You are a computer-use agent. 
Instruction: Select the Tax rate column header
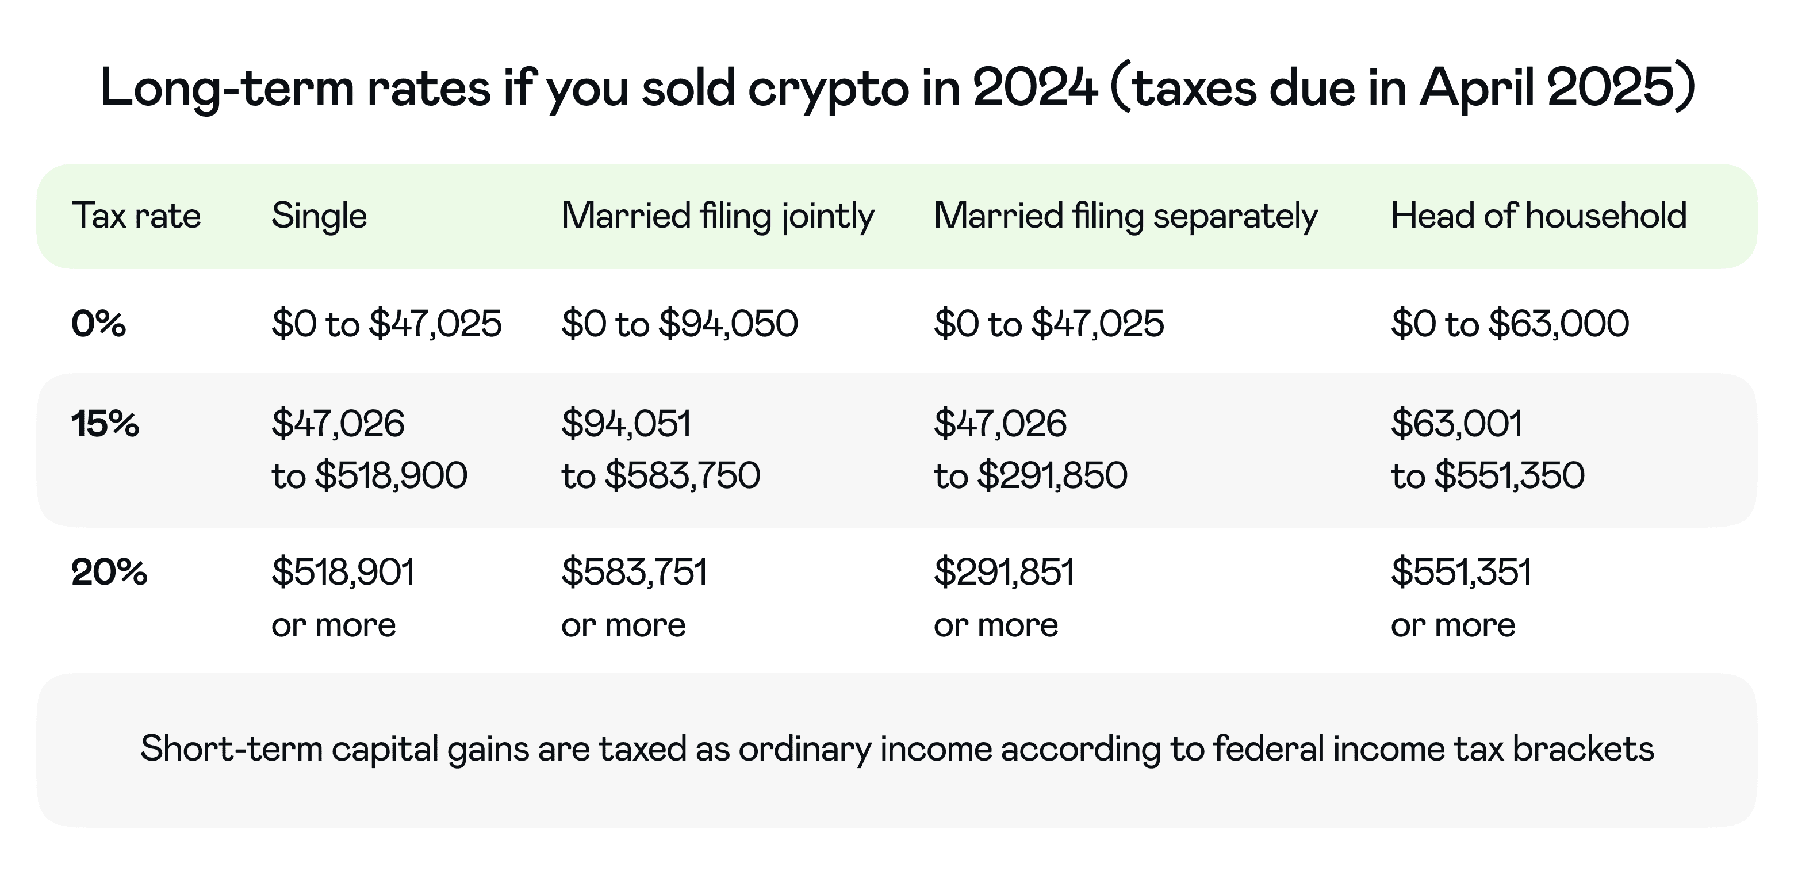pyautogui.click(x=136, y=216)
